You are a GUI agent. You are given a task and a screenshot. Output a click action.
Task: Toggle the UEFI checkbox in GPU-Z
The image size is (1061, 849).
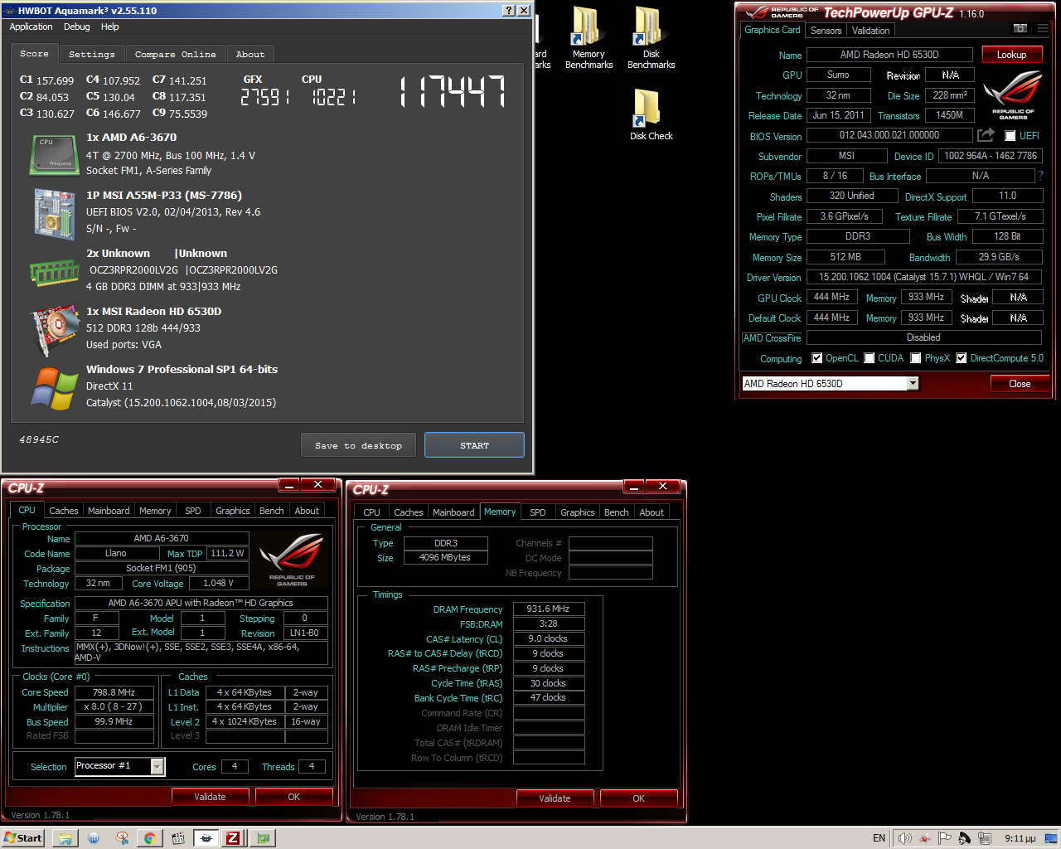[x=1010, y=136]
